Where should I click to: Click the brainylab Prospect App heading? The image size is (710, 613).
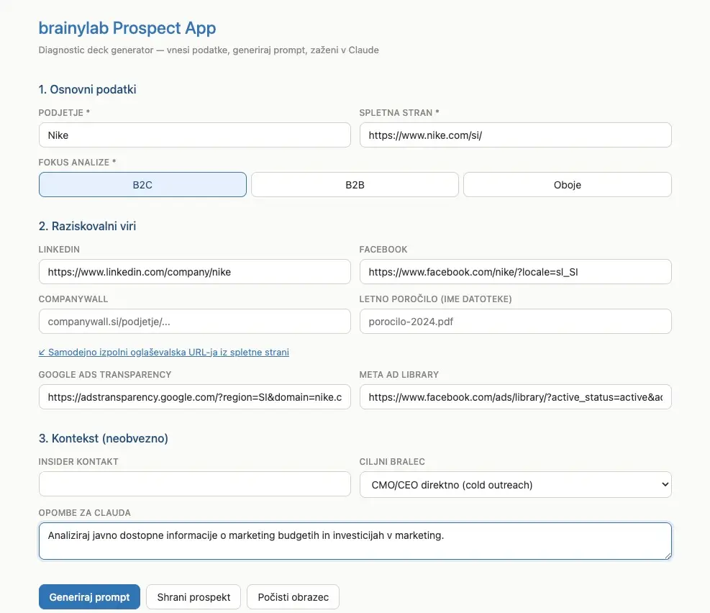127,28
